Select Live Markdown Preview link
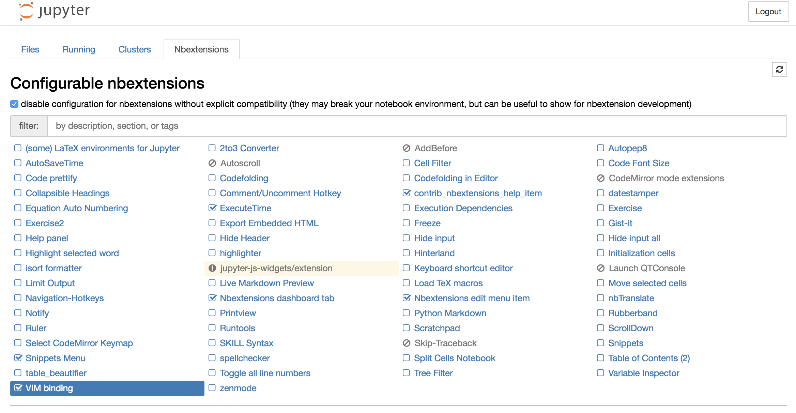The width and height of the screenshot is (796, 413). tap(267, 283)
